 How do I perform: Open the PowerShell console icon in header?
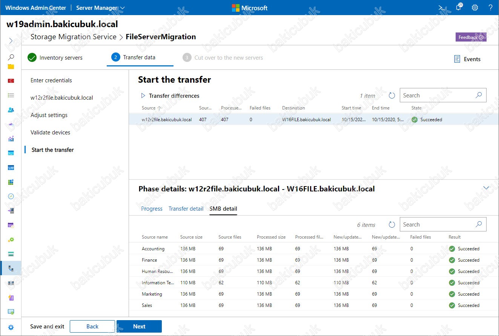[442, 8]
